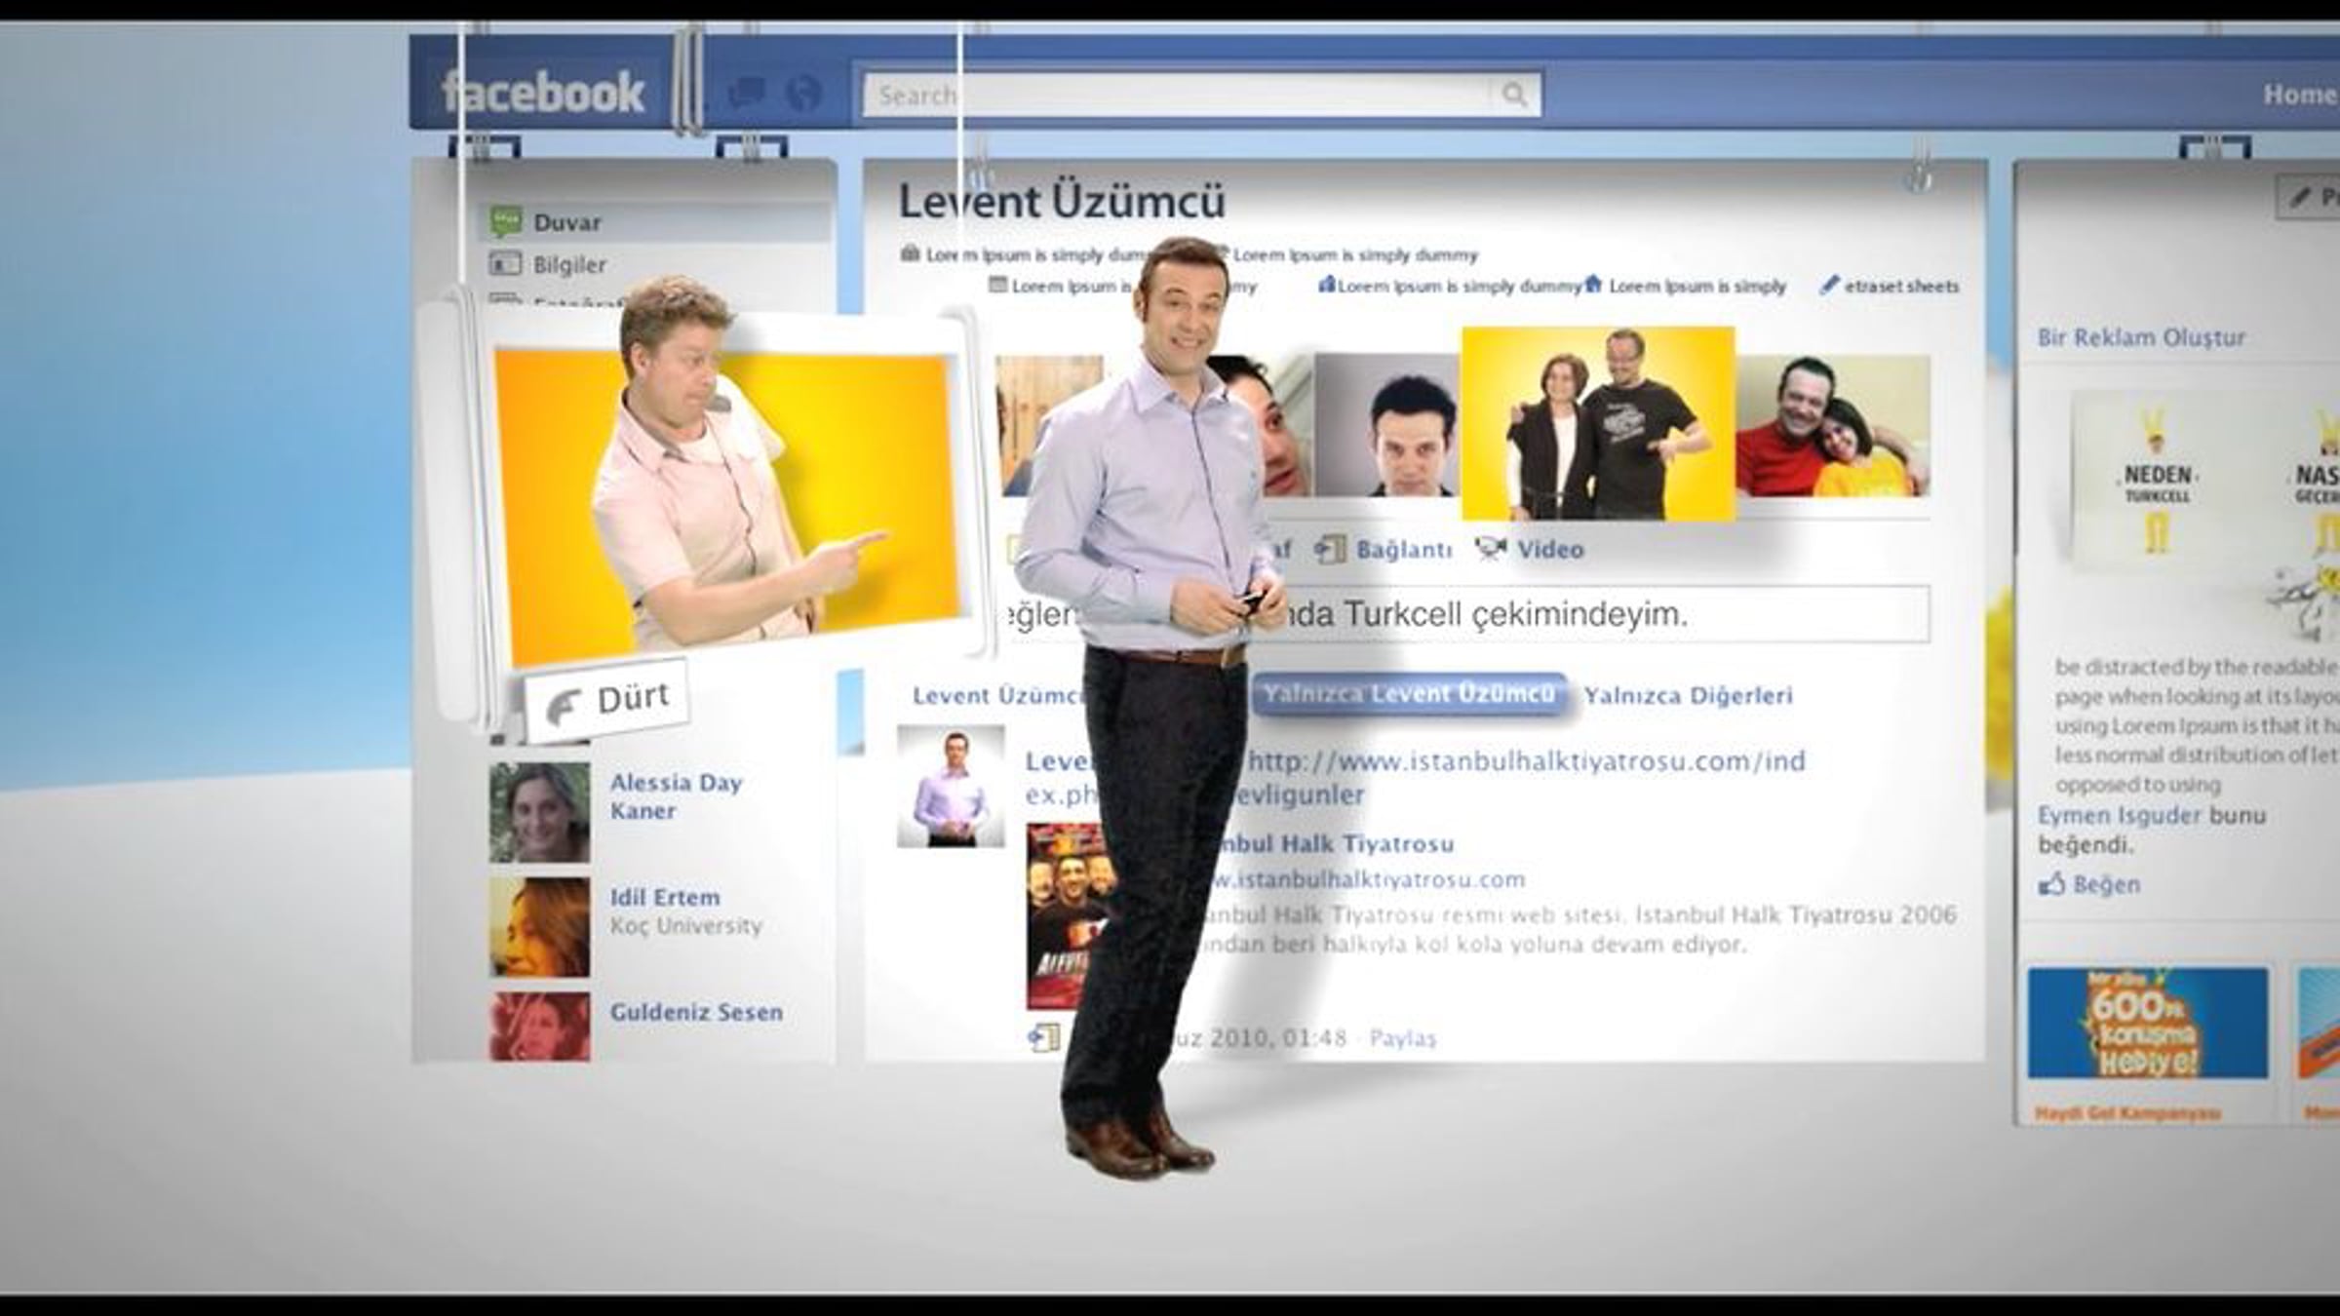
Task: Click the Bilgiler card icon
Action: tap(504, 264)
